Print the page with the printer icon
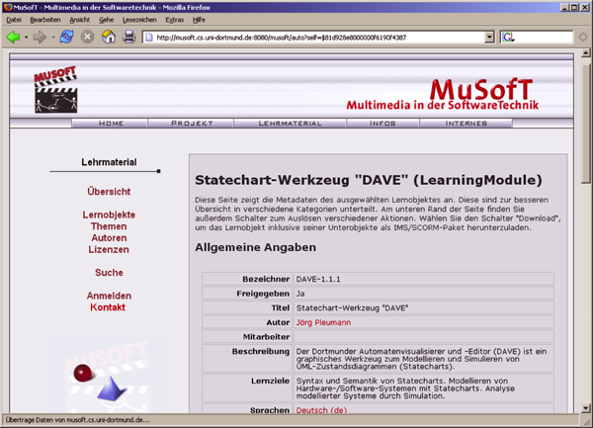The width and height of the screenshot is (593, 428). (x=128, y=37)
